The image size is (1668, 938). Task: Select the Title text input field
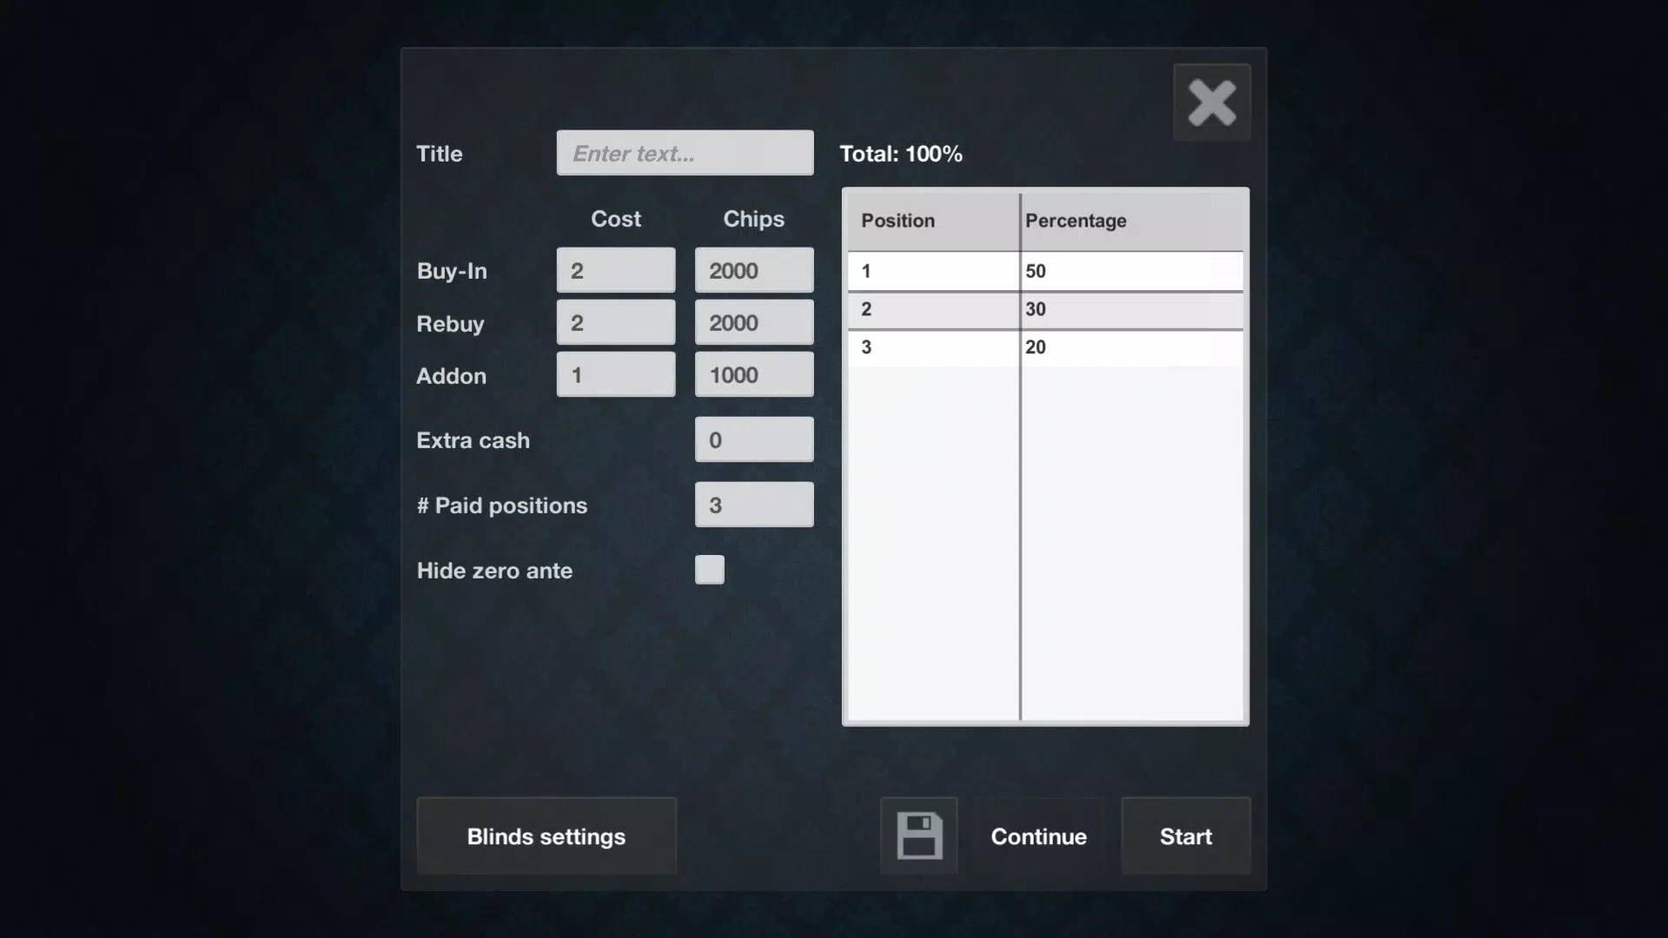point(685,152)
